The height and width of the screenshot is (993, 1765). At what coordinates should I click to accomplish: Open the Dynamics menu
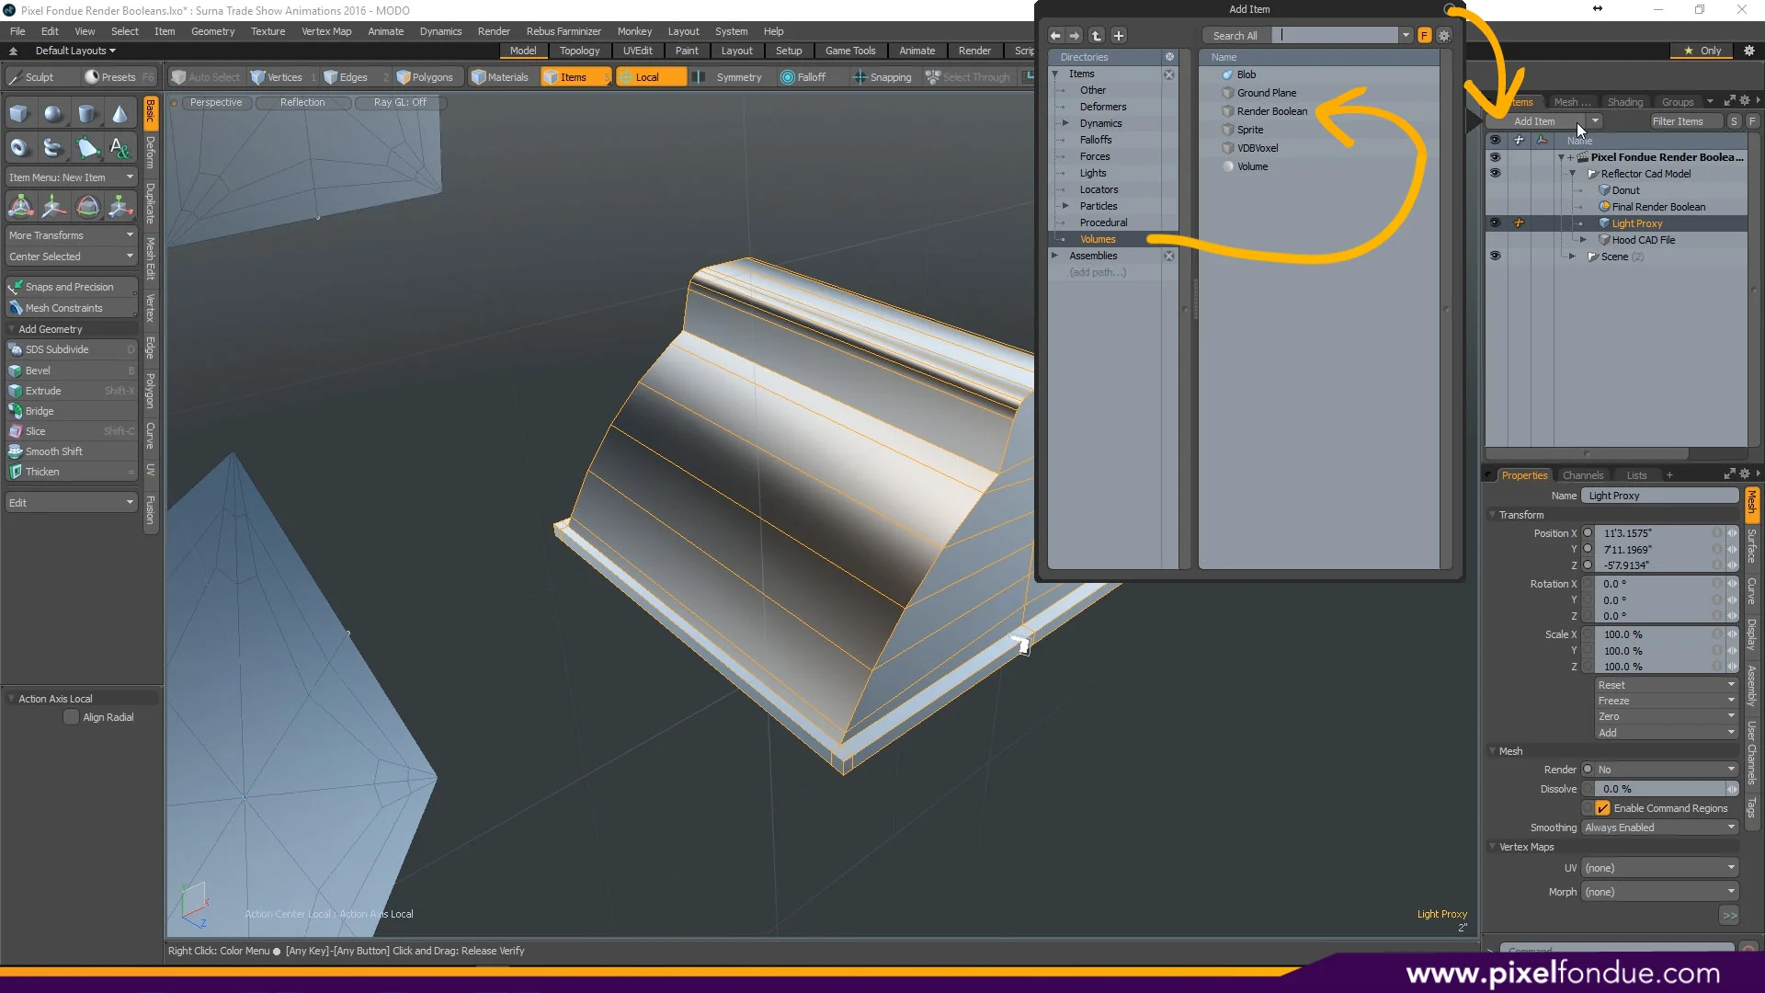click(x=440, y=30)
